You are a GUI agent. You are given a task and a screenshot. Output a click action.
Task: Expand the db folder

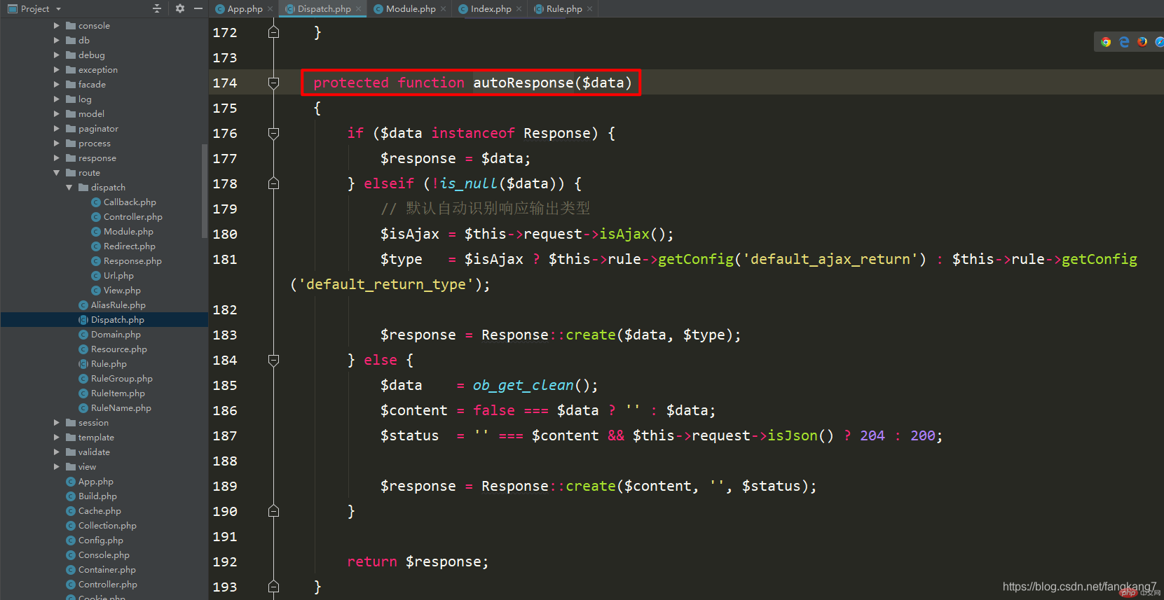coord(57,40)
